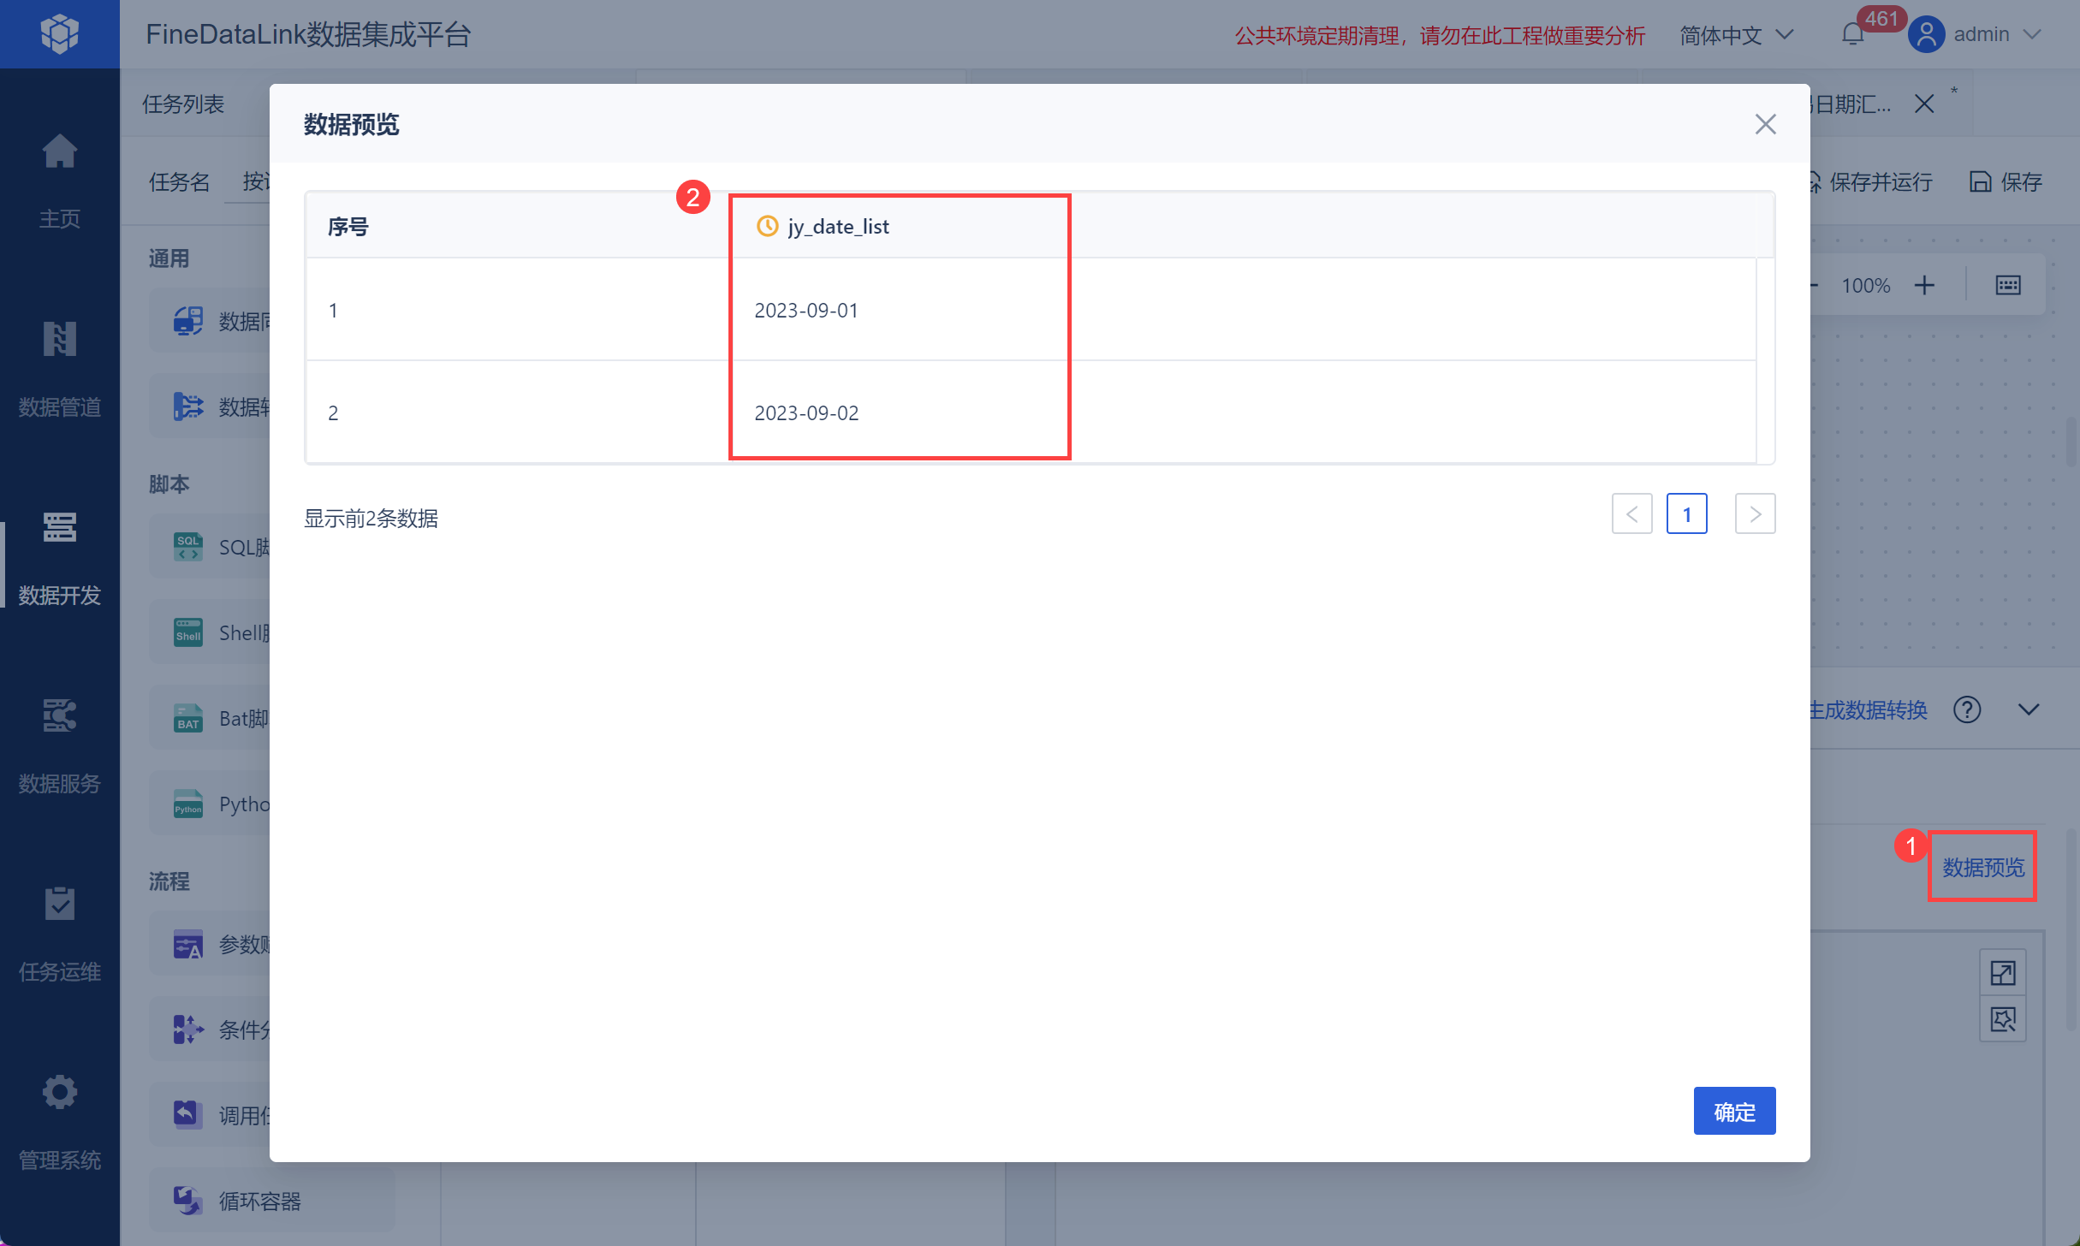Go to 主页 home icon
This screenshot has width=2080, height=1246.
point(59,152)
